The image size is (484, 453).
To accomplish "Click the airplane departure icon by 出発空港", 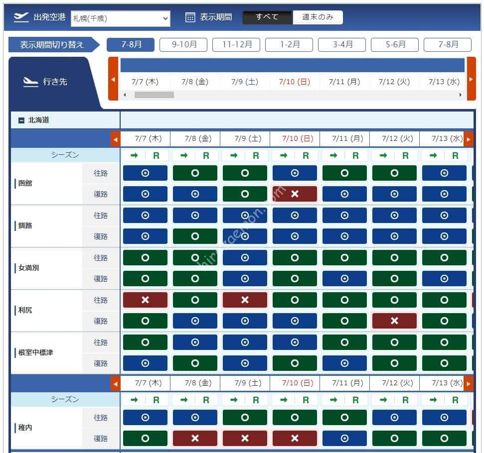I will pyautogui.click(x=21, y=17).
